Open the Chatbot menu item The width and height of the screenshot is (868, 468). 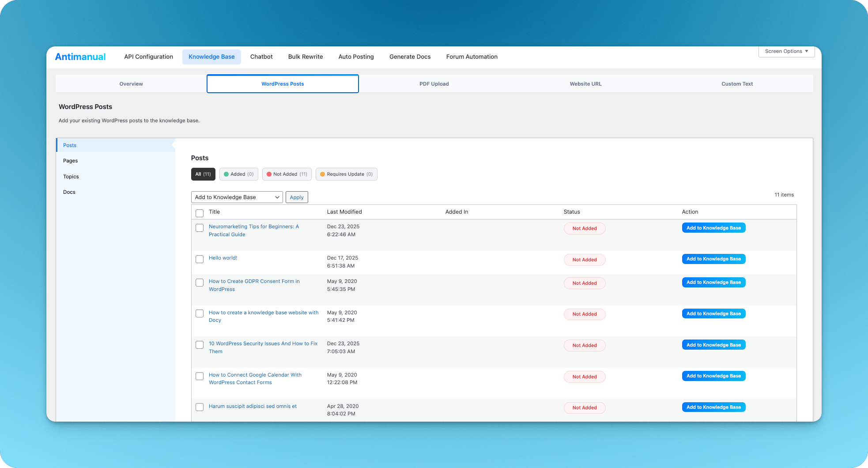[261, 57]
